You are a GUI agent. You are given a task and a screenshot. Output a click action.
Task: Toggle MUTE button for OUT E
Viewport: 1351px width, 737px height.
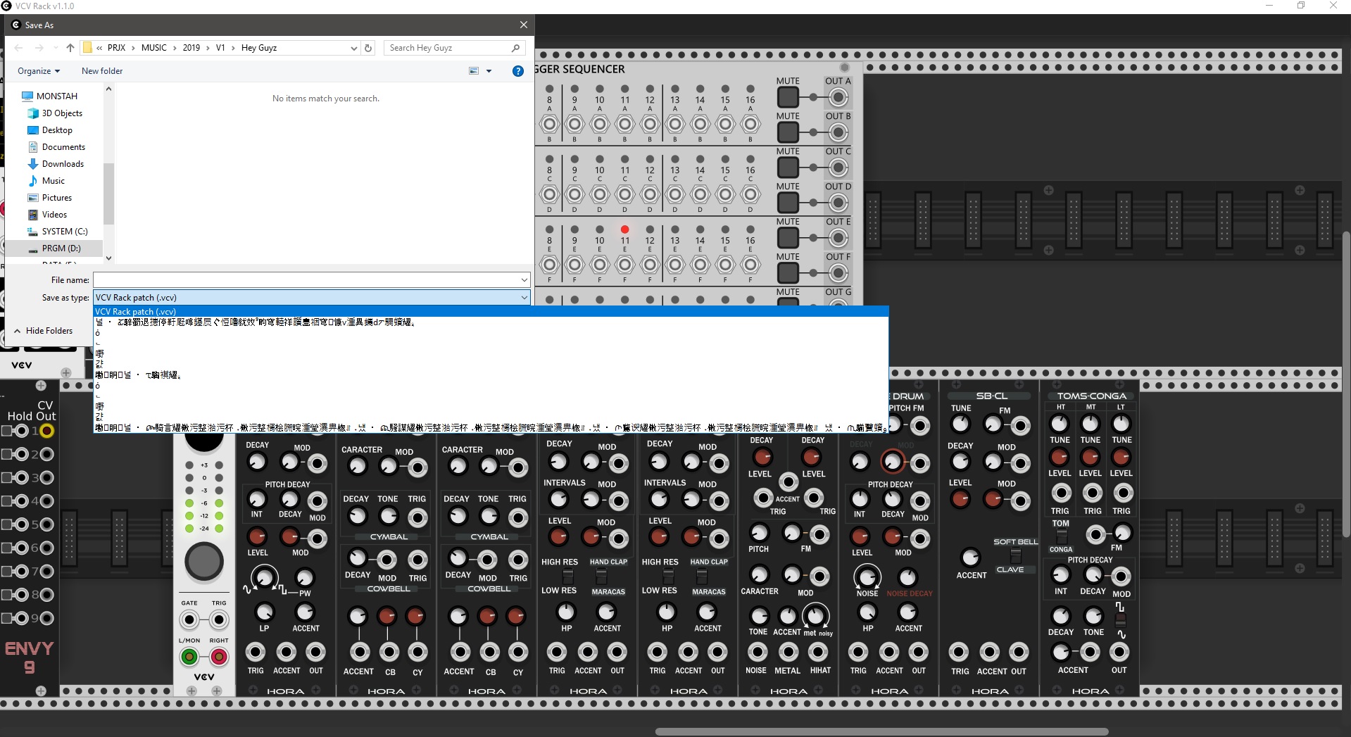[788, 238]
